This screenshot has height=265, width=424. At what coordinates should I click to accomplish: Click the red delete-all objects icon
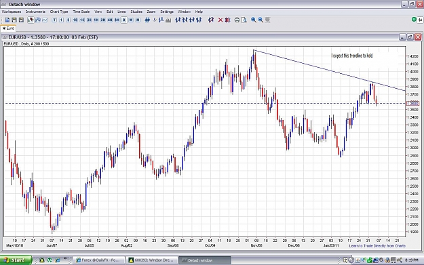tap(227, 20)
